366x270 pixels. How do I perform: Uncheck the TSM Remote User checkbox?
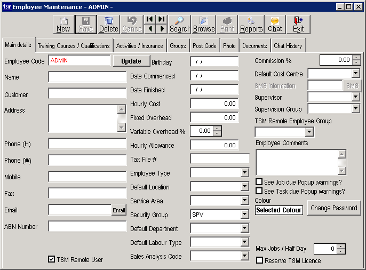click(52, 259)
